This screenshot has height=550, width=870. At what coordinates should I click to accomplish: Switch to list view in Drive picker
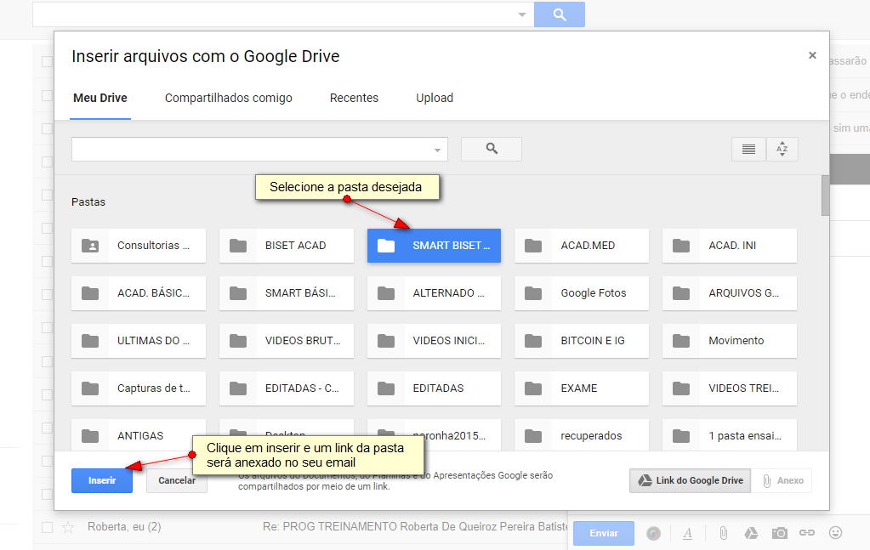[748, 149]
